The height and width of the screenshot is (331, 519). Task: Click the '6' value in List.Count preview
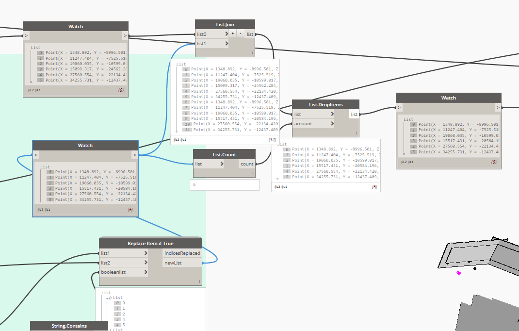pos(195,184)
